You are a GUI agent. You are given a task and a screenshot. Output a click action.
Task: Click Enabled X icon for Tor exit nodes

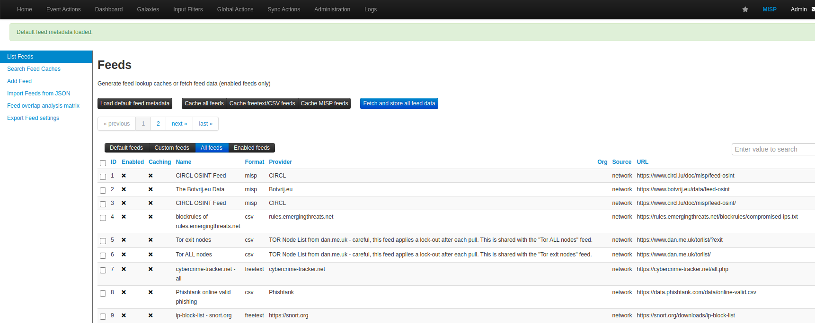point(124,240)
